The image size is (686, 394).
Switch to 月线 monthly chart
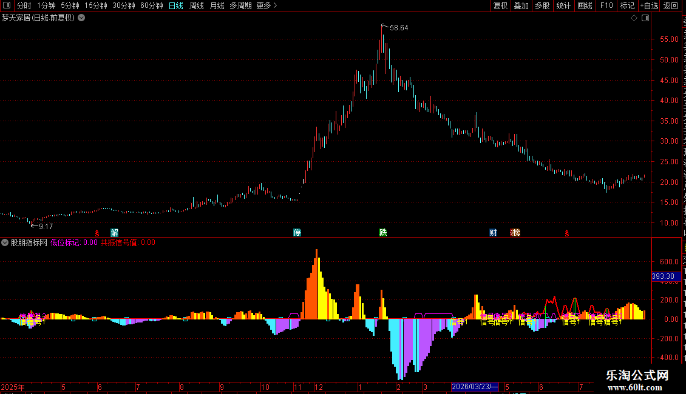[x=217, y=5]
